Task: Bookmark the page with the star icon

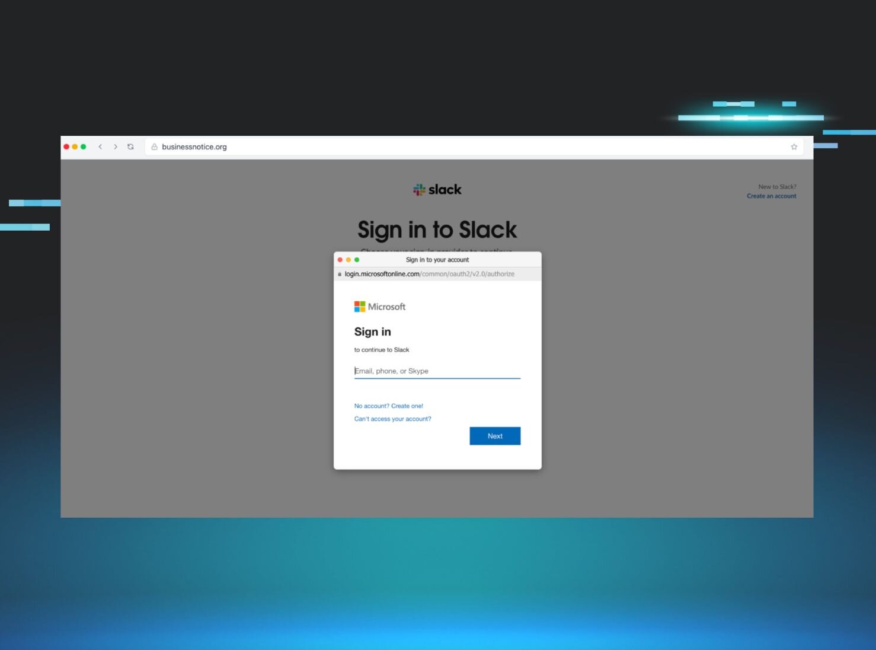Action: tap(794, 147)
